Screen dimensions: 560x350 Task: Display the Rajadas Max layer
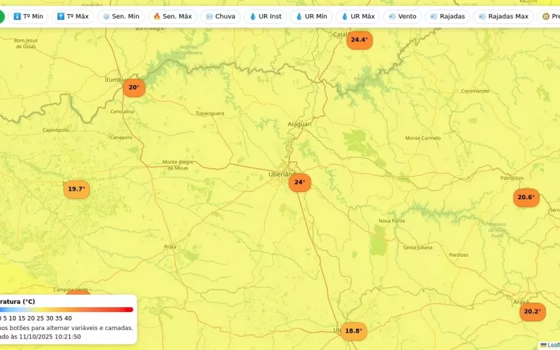(x=503, y=16)
